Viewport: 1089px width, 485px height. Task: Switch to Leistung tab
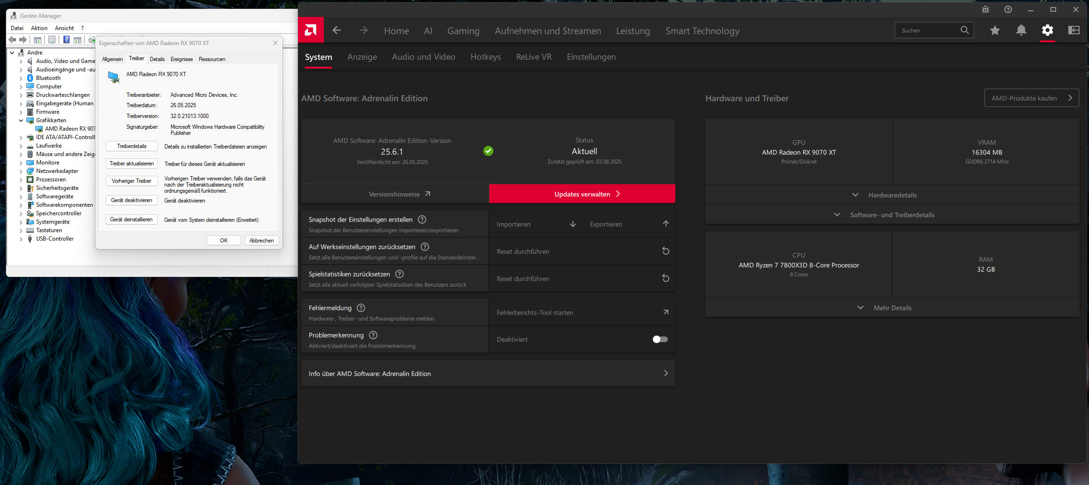(633, 31)
